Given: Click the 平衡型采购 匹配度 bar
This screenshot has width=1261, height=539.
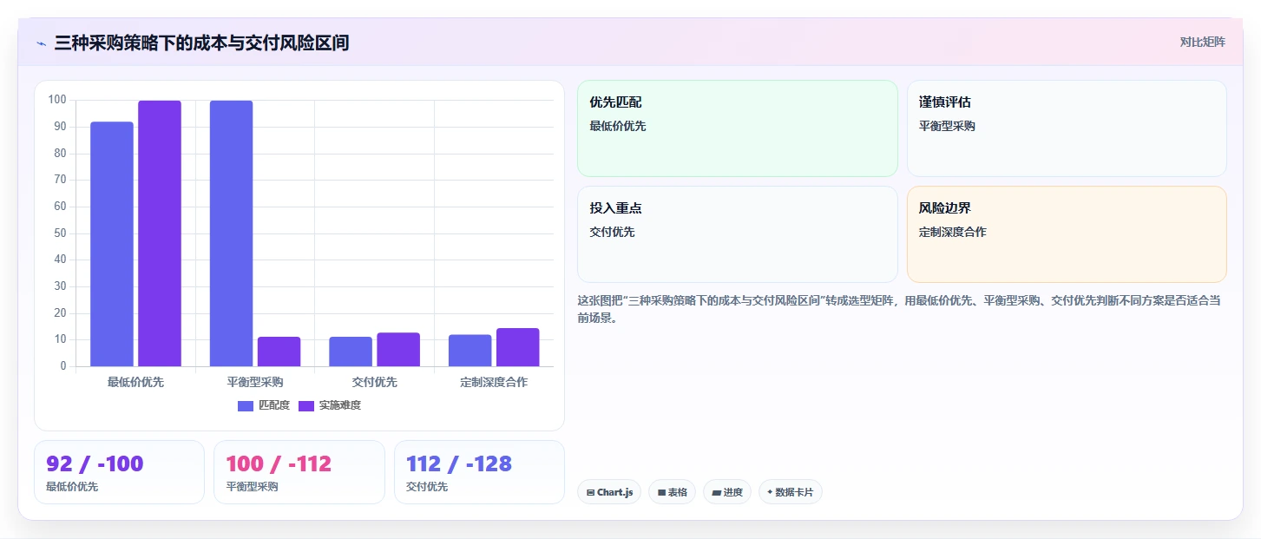Looking at the screenshot, I should [231, 233].
